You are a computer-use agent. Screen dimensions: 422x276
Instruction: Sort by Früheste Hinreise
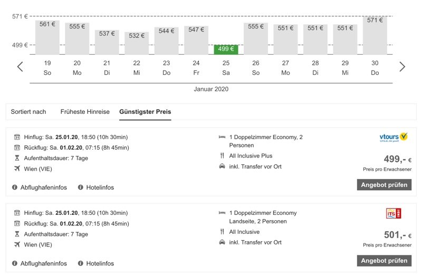pyautogui.click(x=85, y=112)
